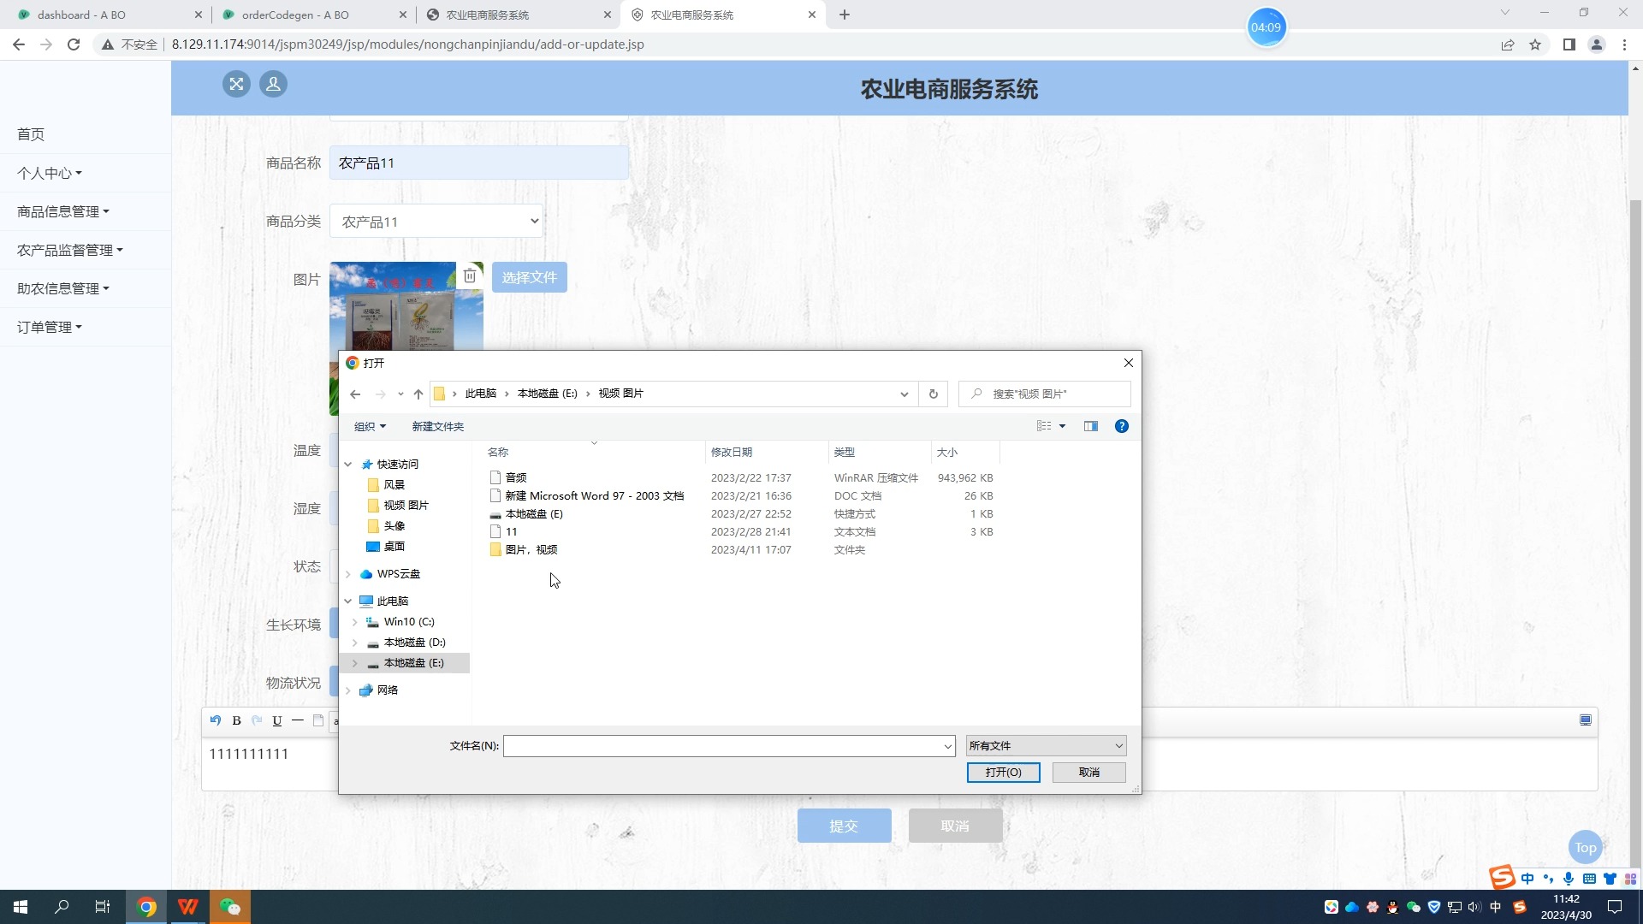
Task: Expand the 网络 tree node
Action: [348, 690]
